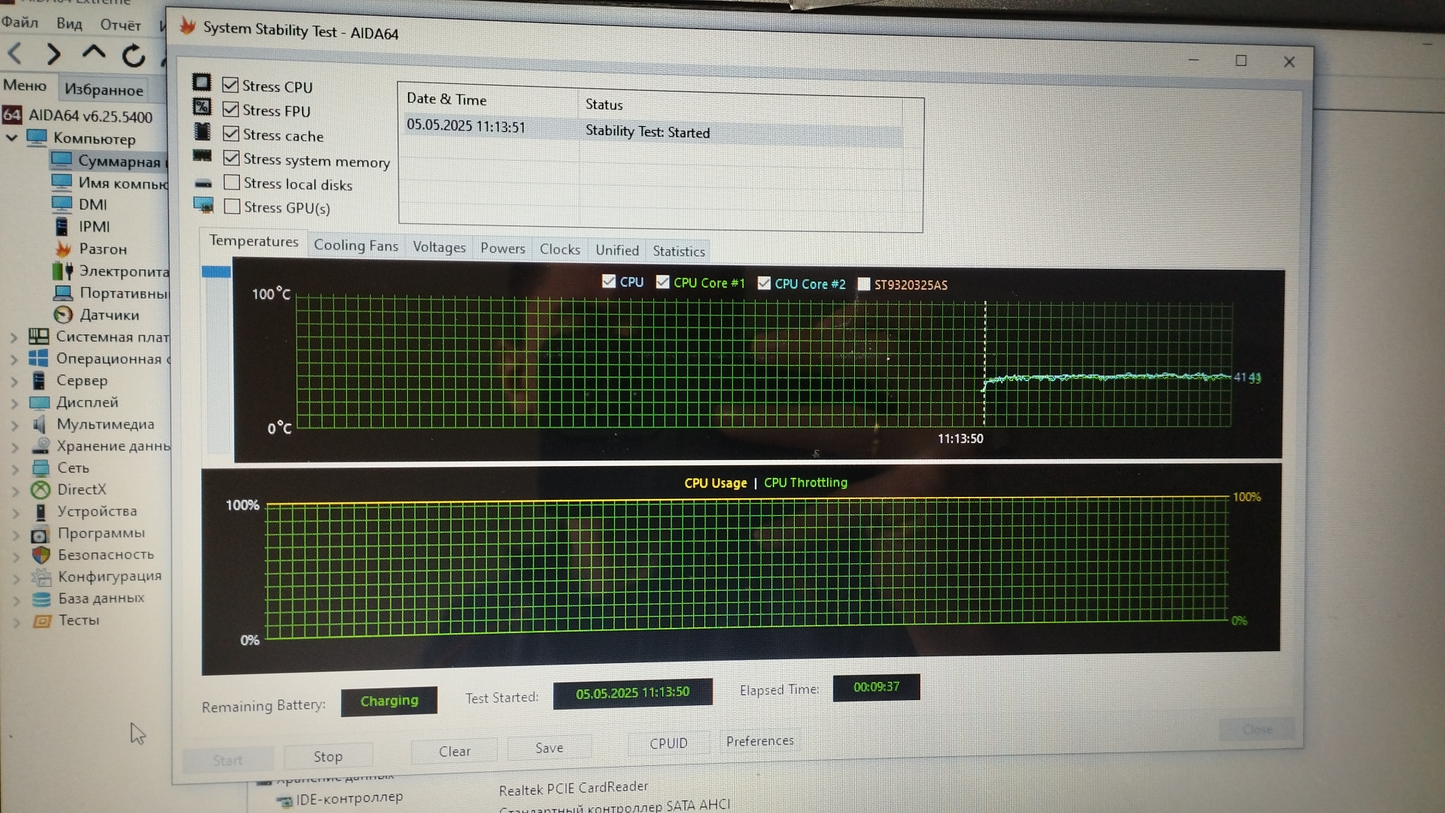Open the Statistics tab

678,251
